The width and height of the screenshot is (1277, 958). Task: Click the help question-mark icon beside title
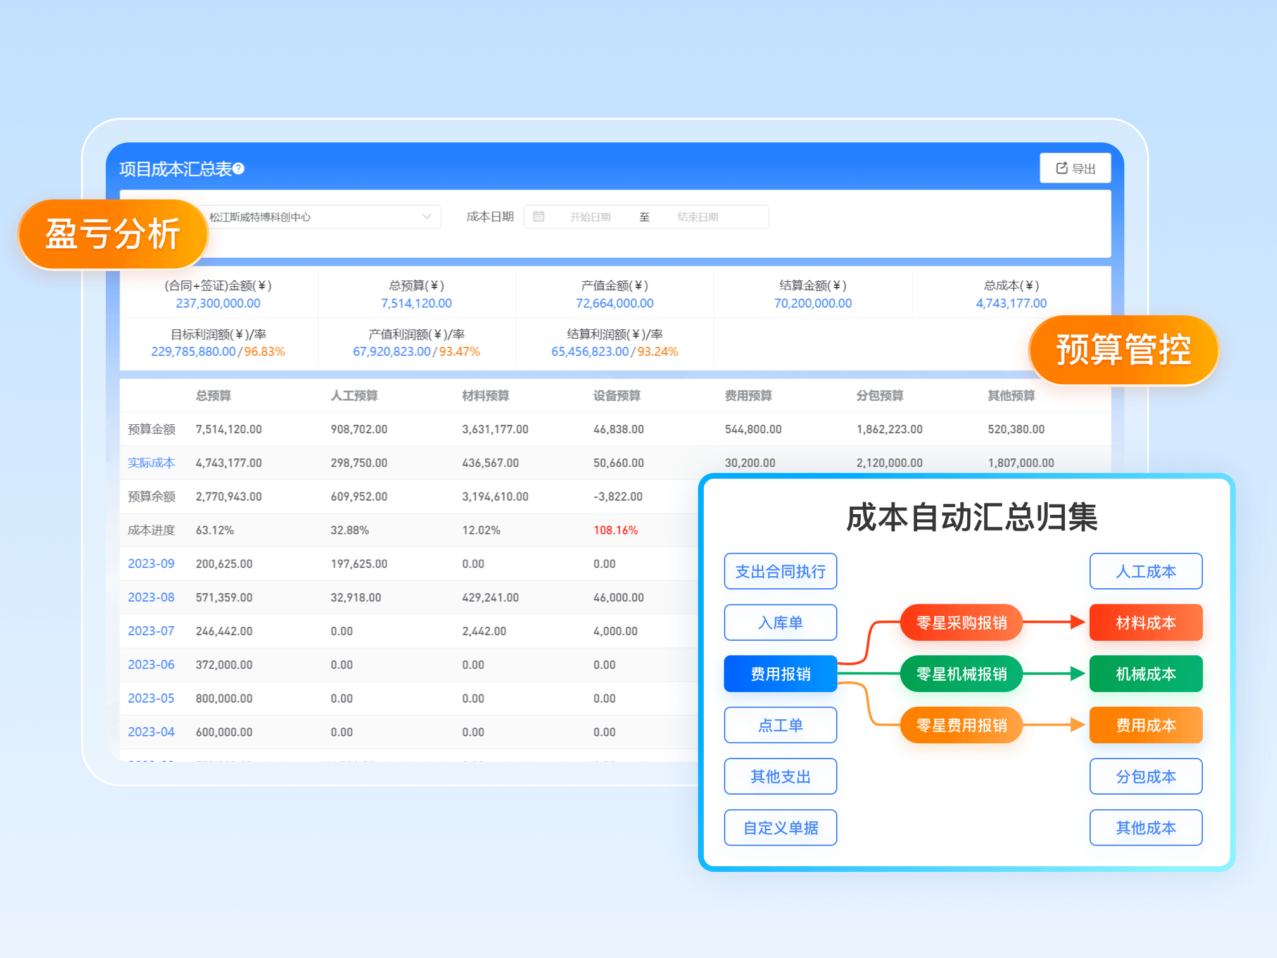pos(239,168)
